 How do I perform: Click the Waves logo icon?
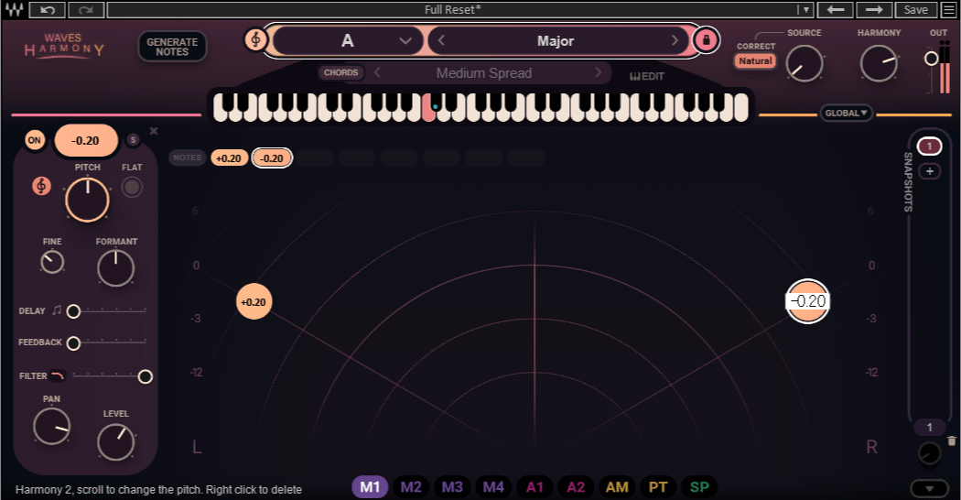(x=14, y=10)
